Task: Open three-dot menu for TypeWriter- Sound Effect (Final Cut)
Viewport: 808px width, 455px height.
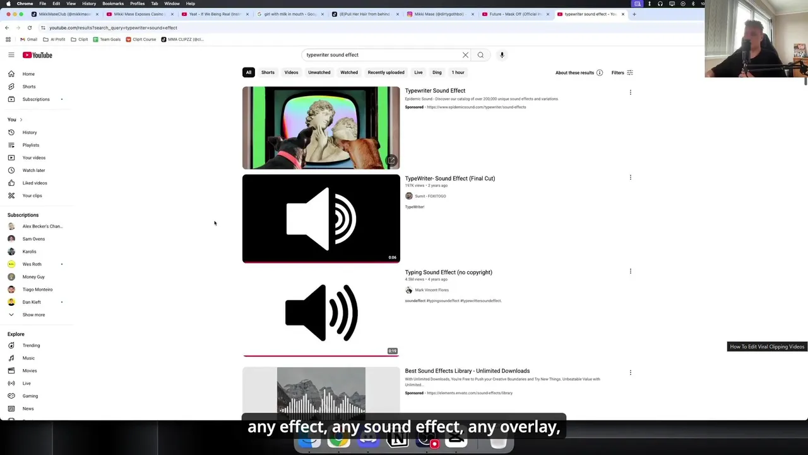Action: tap(630, 178)
